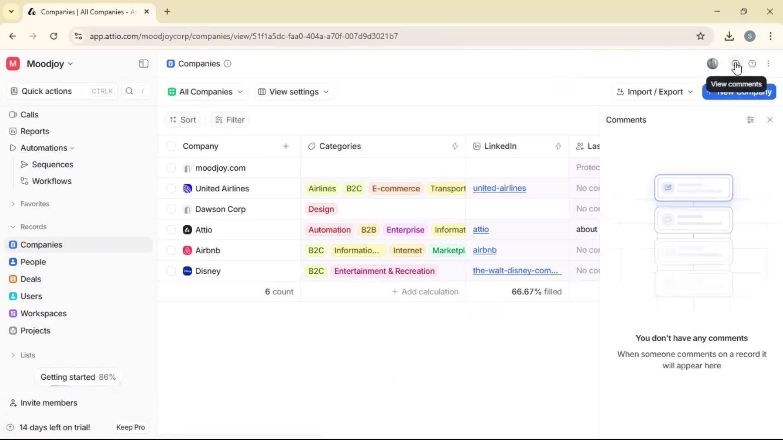The width and height of the screenshot is (783, 440).
Task: Open the more options ellipsis menu top right
Action: (769, 64)
